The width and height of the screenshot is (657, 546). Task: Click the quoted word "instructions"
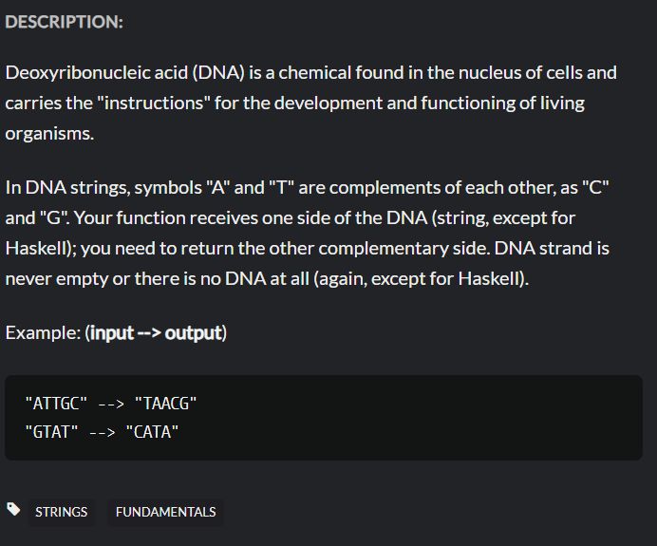click(157, 104)
